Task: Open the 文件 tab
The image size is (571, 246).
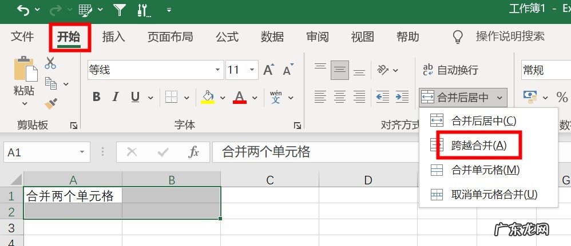Action: [x=22, y=37]
